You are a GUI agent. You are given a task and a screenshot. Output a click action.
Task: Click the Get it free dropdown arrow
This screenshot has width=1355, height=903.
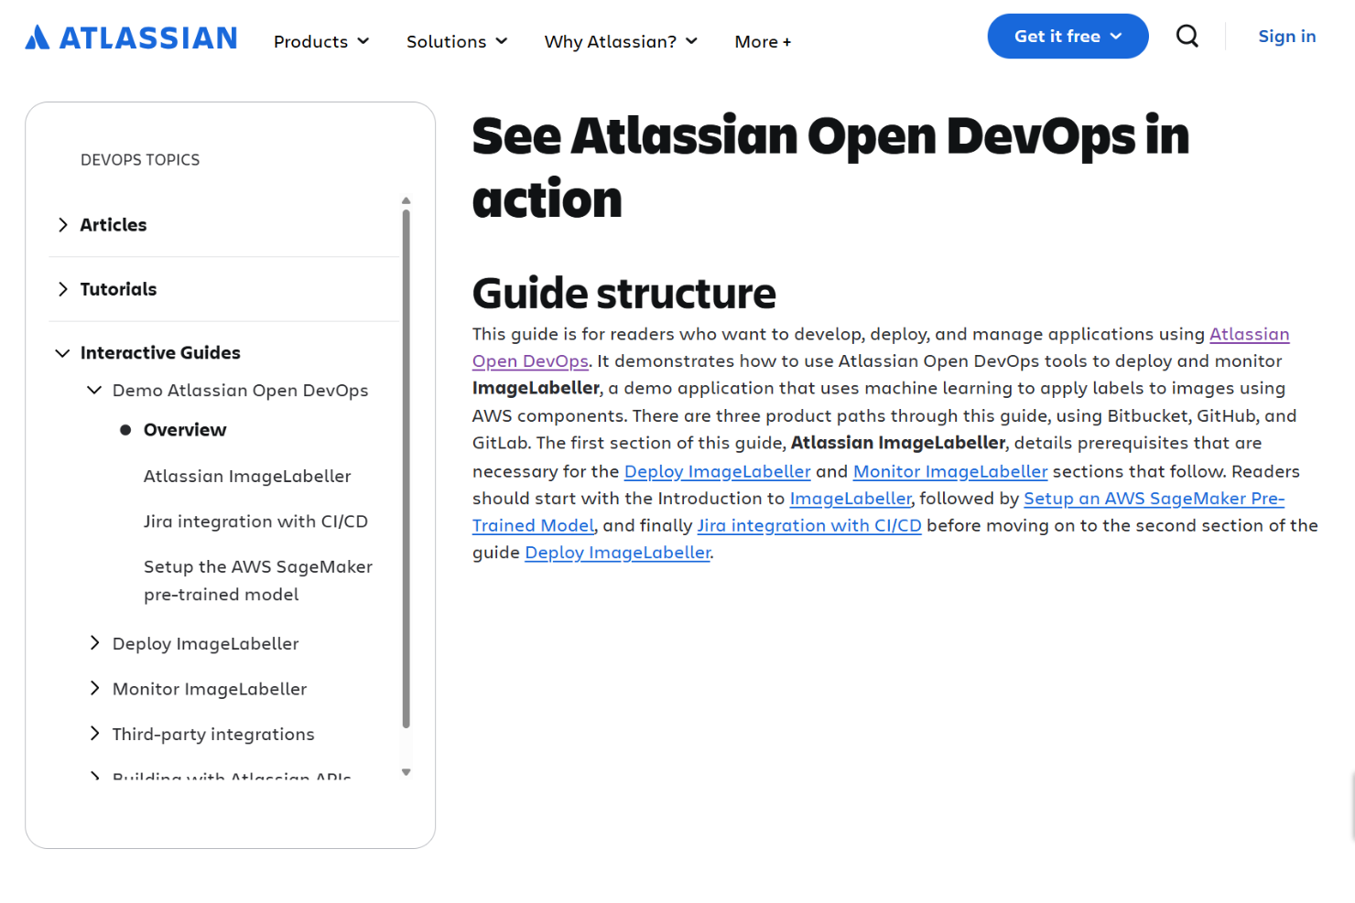pyautogui.click(x=1116, y=37)
